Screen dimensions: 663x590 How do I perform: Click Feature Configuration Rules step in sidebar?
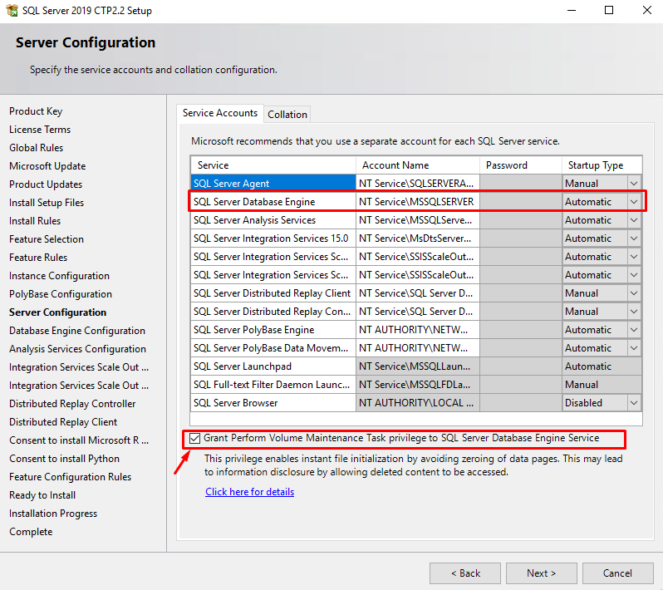point(70,477)
